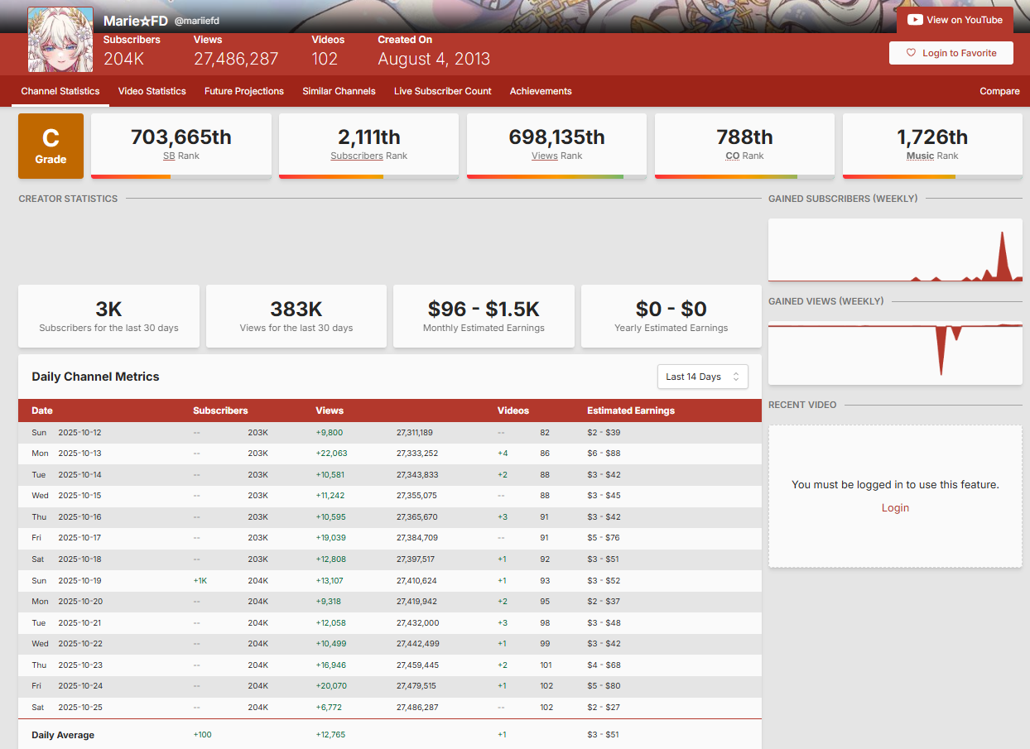View the Achievements tab
The width and height of the screenshot is (1030, 749).
541,91
